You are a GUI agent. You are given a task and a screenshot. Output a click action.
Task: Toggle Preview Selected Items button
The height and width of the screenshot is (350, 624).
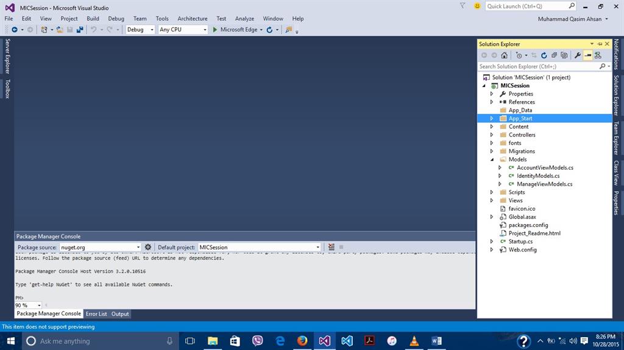tap(587, 55)
